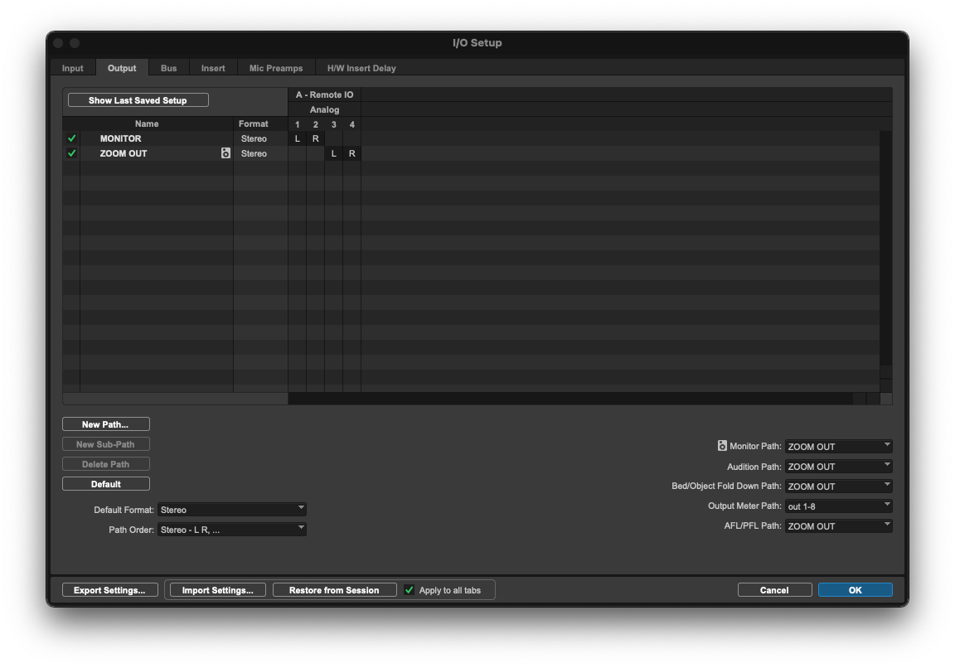The image size is (955, 668).
Task: Open the Output Meter Path dropdown
Action: pyautogui.click(x=838, y=506)
